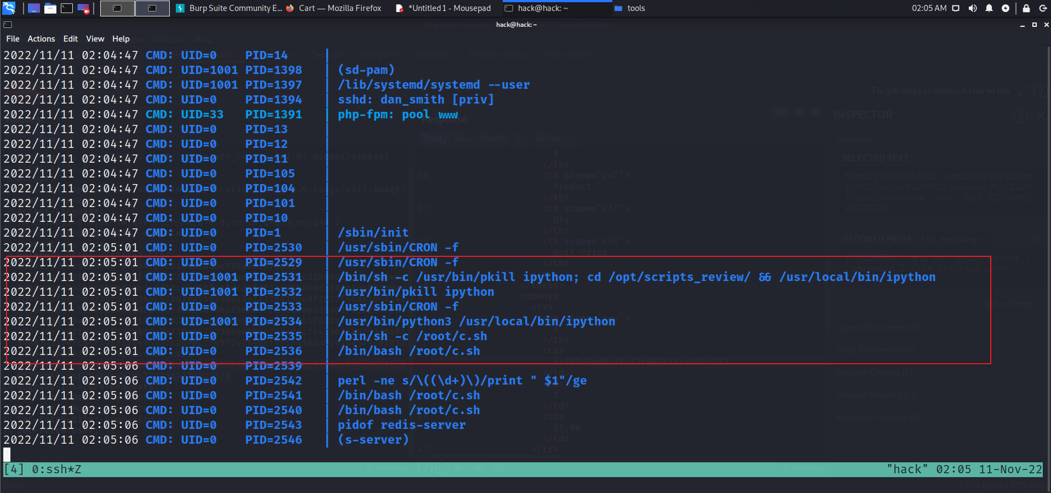1051x493 pixels.
Task: Click tmux status text '"hack" 02:05 11-Nov-22'
Action: 964,469
